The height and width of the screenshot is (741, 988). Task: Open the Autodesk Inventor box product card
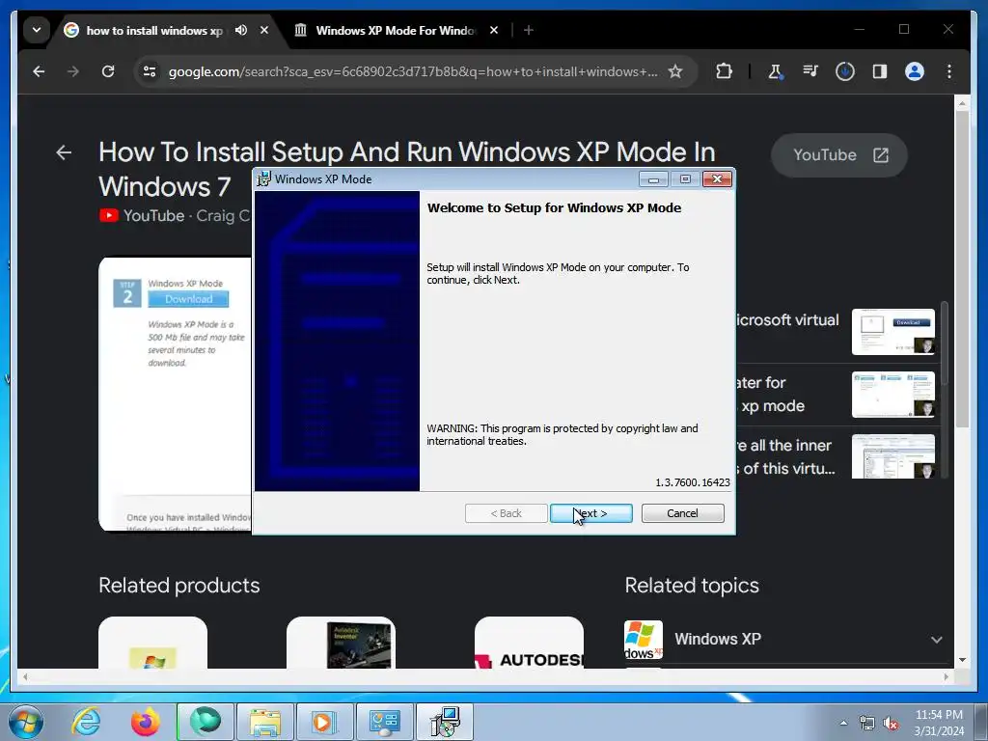[x=341, y=643]
